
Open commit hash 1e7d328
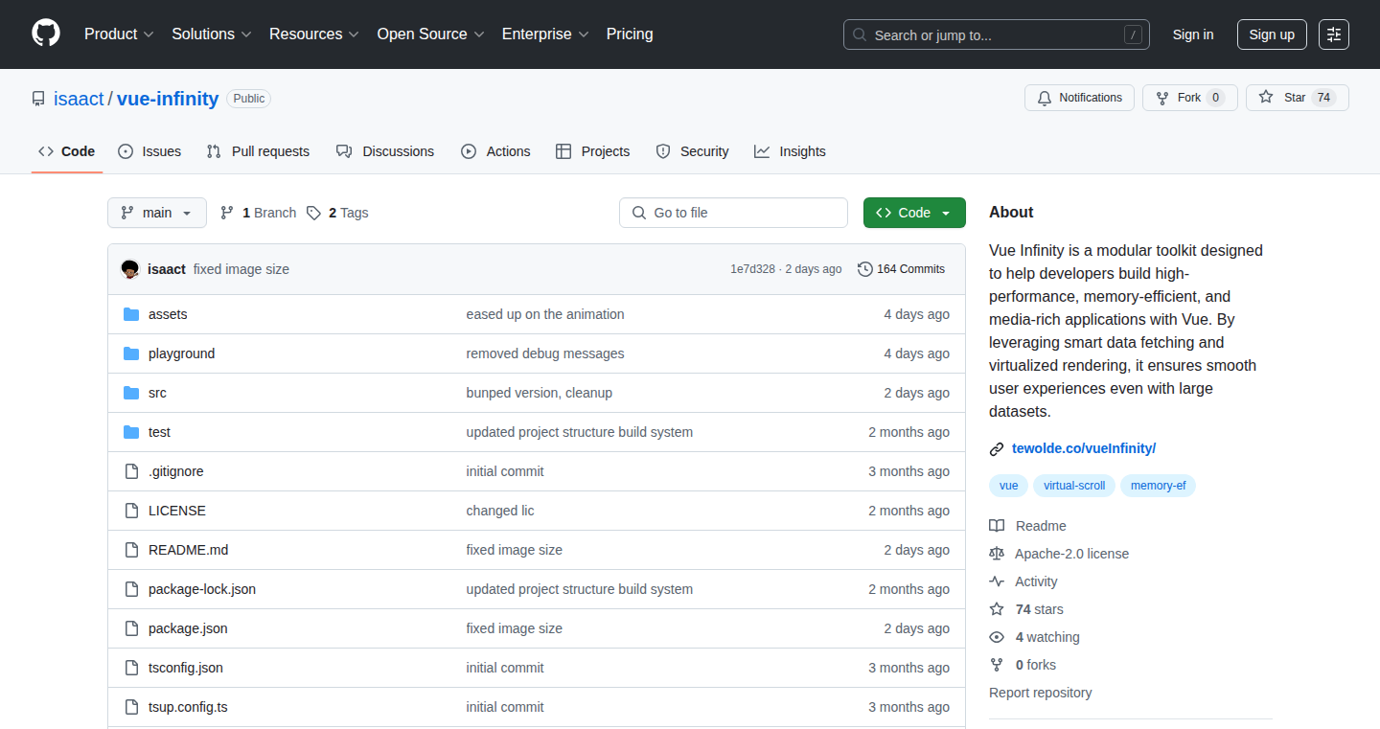point(752,269)
